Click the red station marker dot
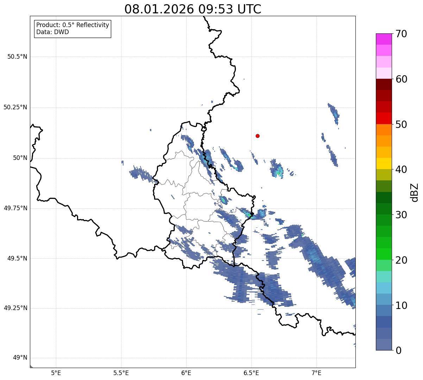 click(x=258, y=136)
